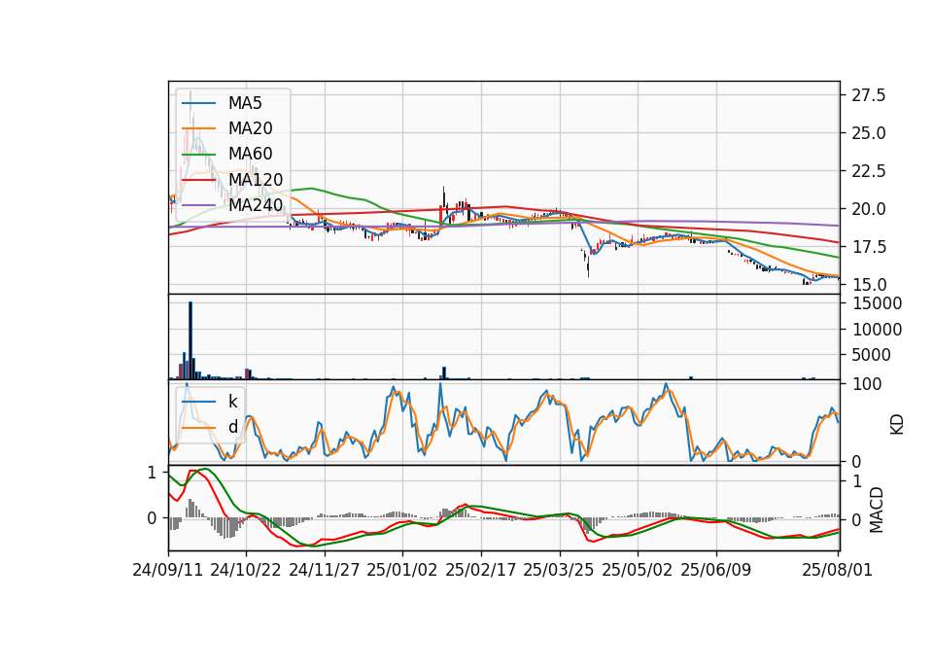Click the 15000 volume axis tick
The height and width of the screenshot is (671, 933).
pyautogui.click(x=877, y=303)
